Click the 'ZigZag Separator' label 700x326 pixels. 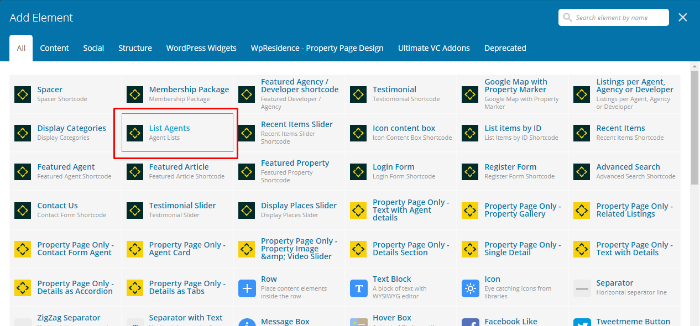pyautogui.click(x=69, y=318)
